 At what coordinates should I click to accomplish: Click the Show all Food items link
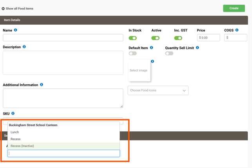[19, 9]
